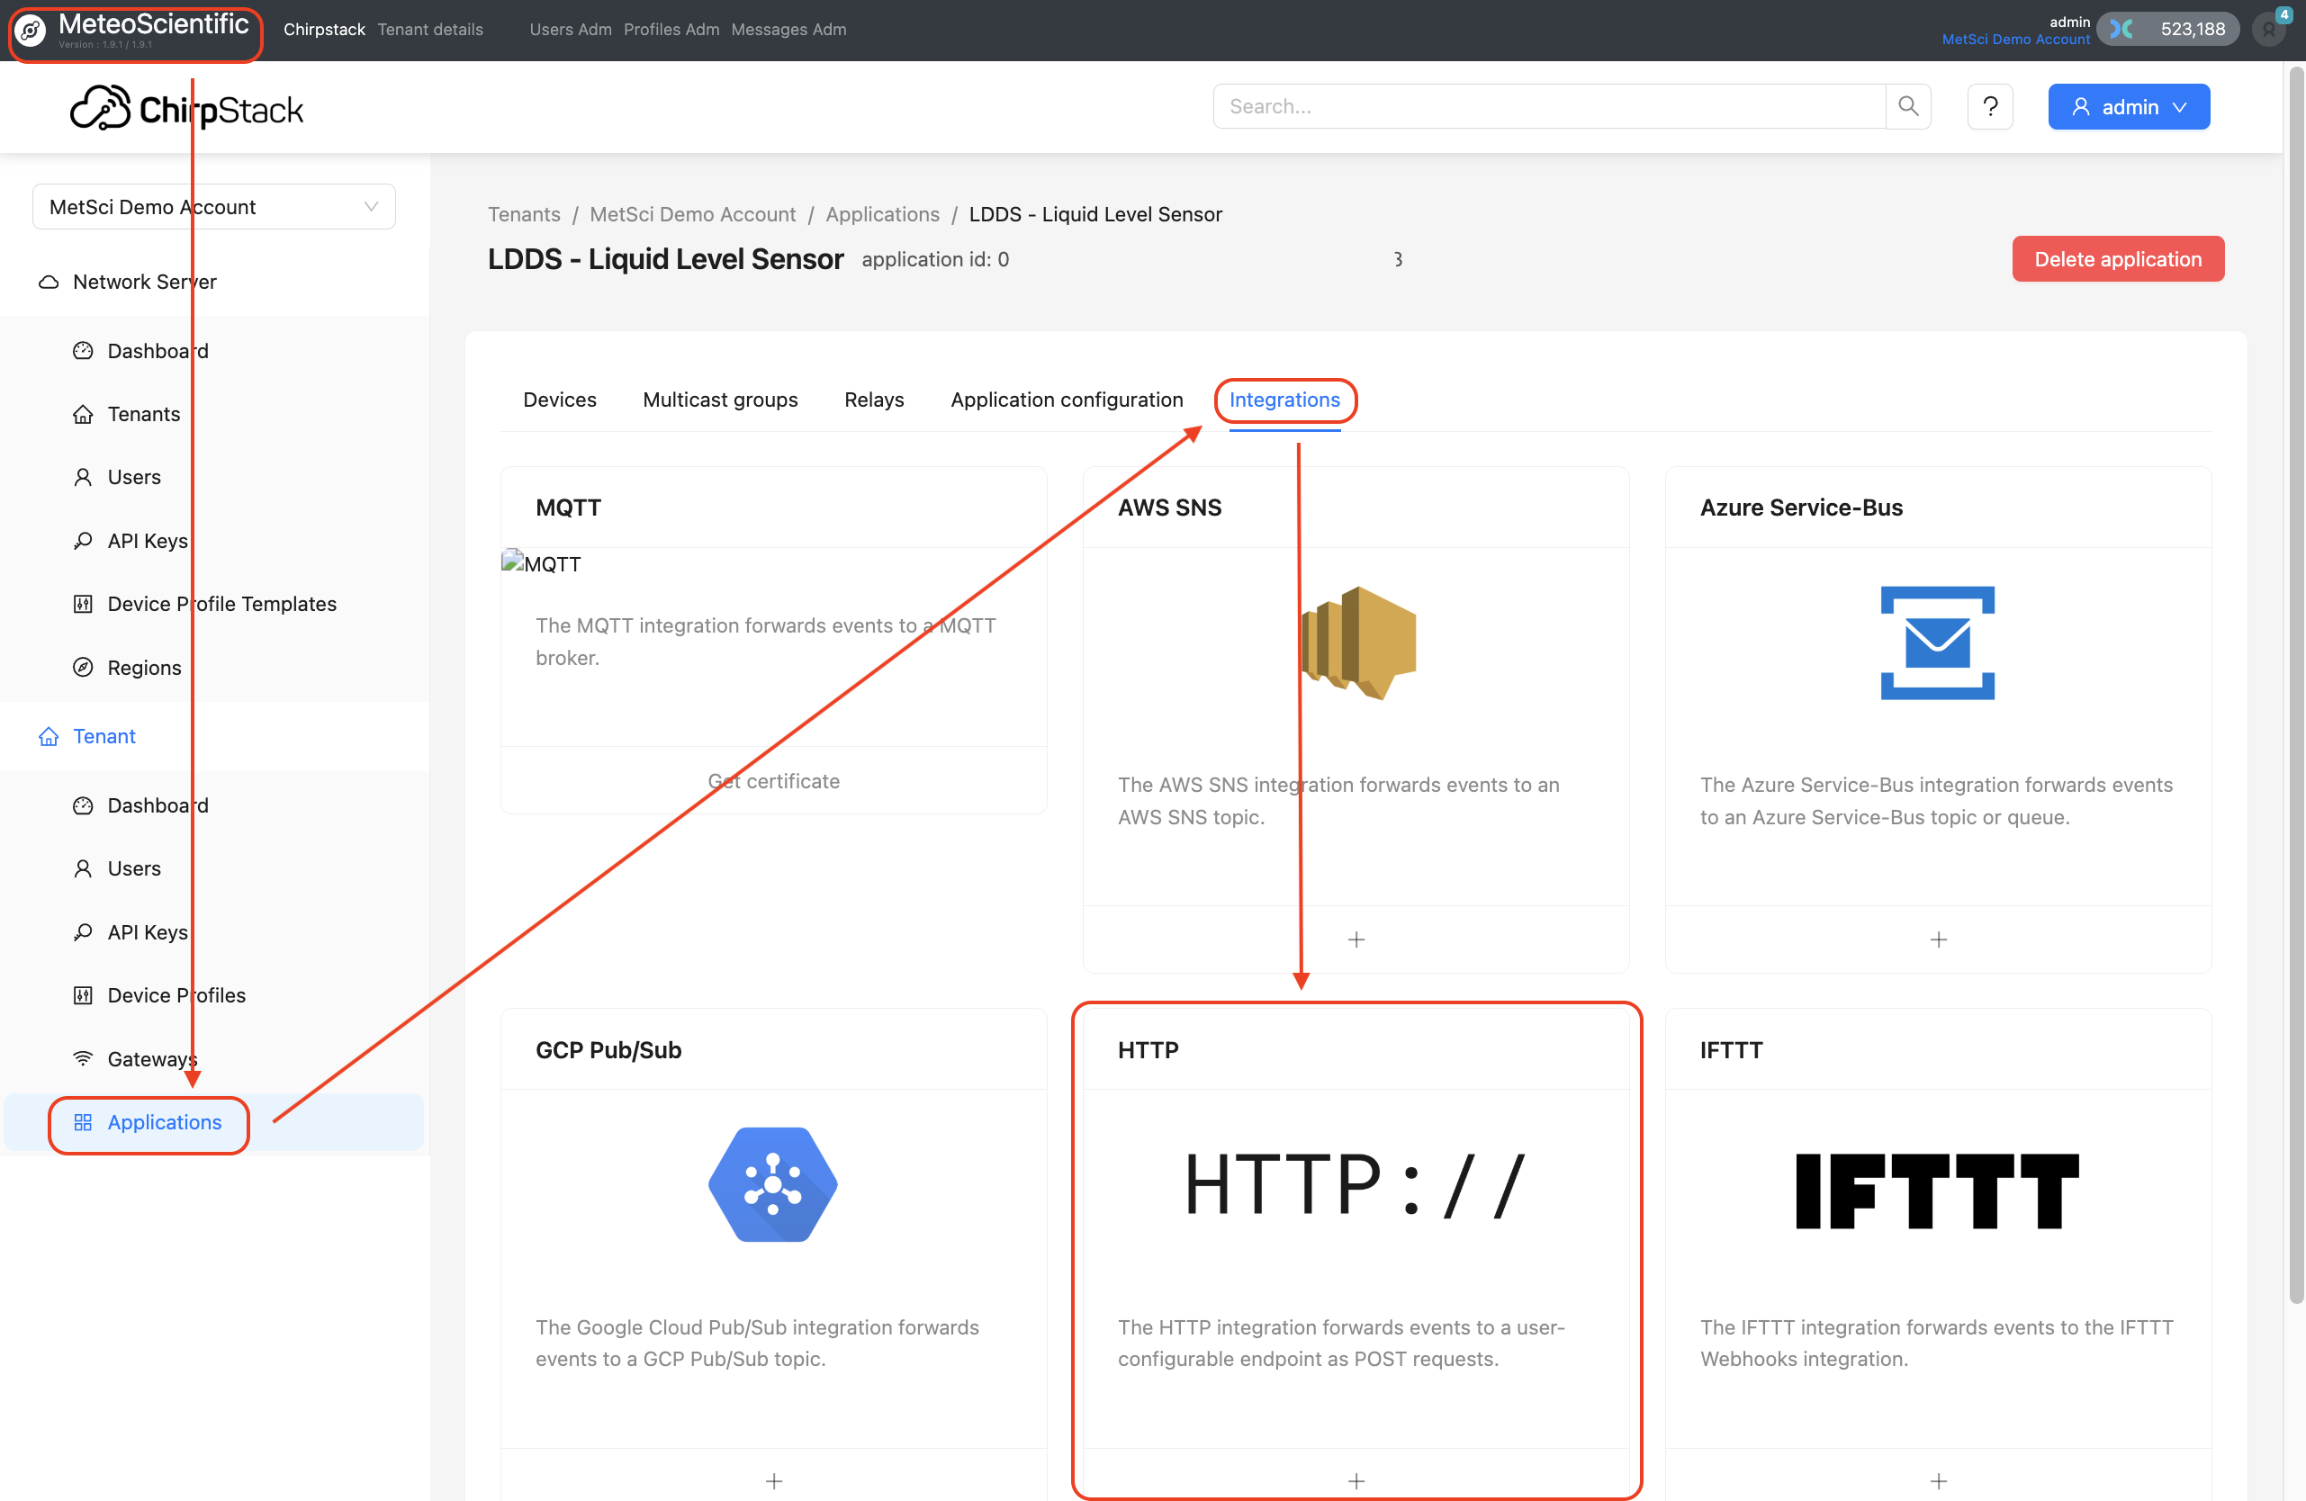This screenshot has width=2306, height=1501.
Task: Click the Gateways wifi icon
Action: coord(84,1058)
